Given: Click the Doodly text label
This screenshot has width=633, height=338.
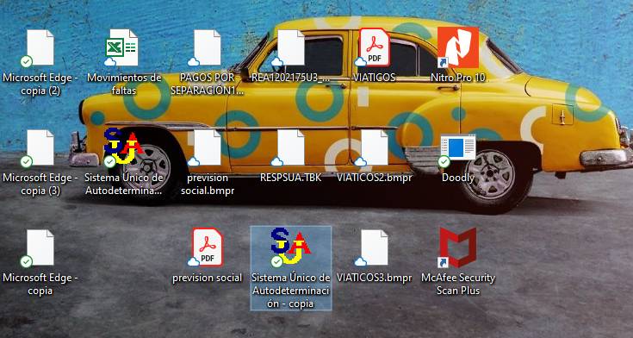Looking at the screenshot, I should pos(458,178).
